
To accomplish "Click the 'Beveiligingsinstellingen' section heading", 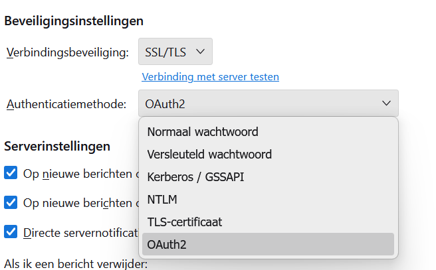I will click(74, 21).
